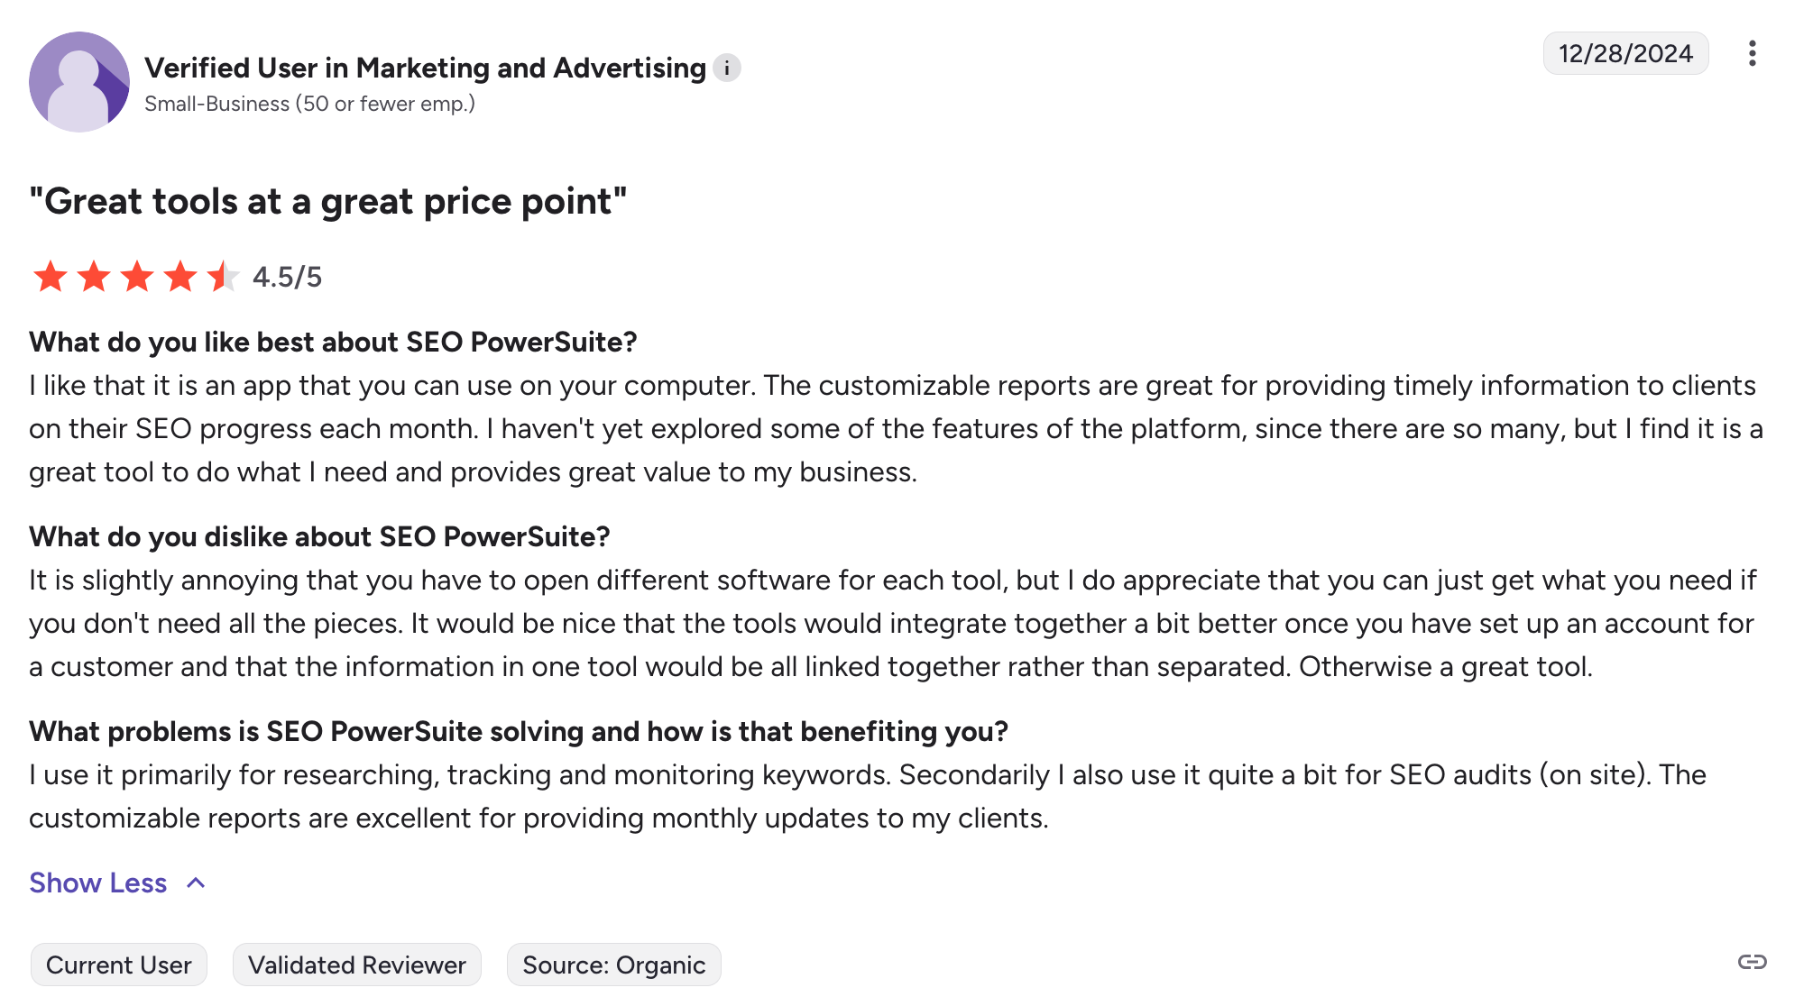1813x1006 pixels.
Task: Click the half-filled fifth star
Action: pos(222,277)
